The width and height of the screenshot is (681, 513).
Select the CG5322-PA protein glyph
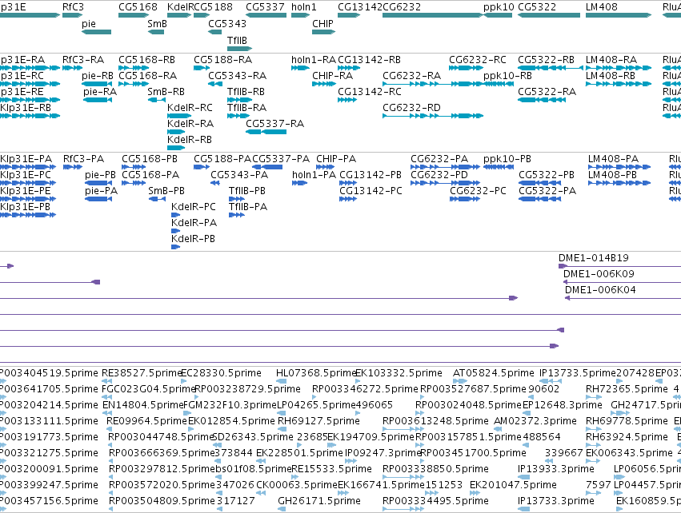pyautogui.click(x=539, y=199)
